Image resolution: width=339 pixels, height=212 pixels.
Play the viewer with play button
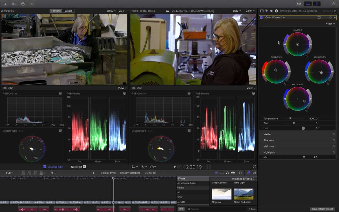coord(175,167)
